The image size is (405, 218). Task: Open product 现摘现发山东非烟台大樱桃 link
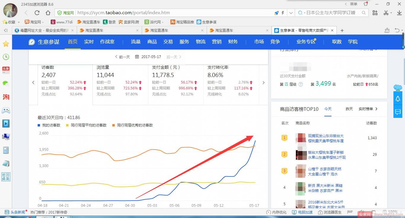coord(326,138)
